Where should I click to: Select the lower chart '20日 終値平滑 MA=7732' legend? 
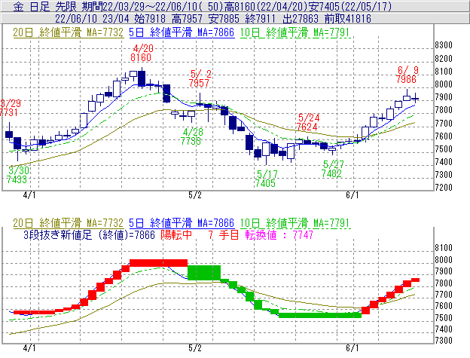tap(68, 223)
